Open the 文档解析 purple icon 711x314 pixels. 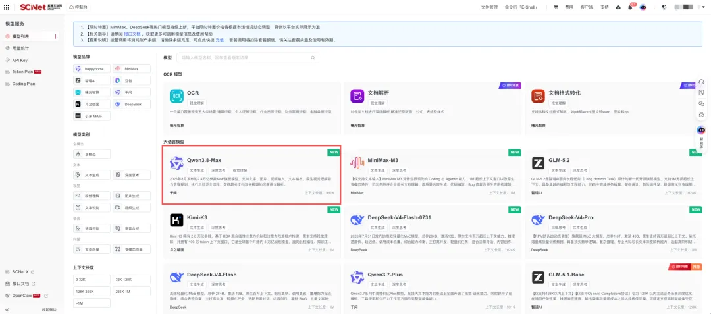pyautogui.click(x=357, y=96)
